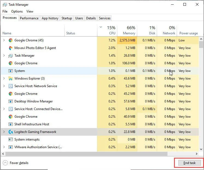Open the View menu
The height and width of the screenshot is (170, 204).
pos(30,11)
